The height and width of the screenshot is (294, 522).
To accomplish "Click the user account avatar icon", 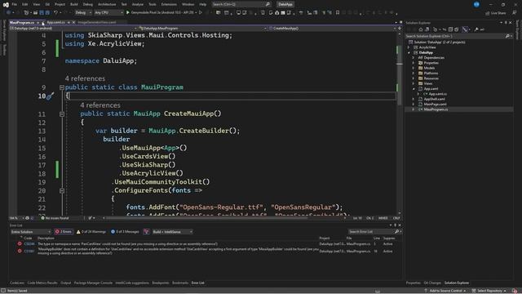I will (476, 4).
